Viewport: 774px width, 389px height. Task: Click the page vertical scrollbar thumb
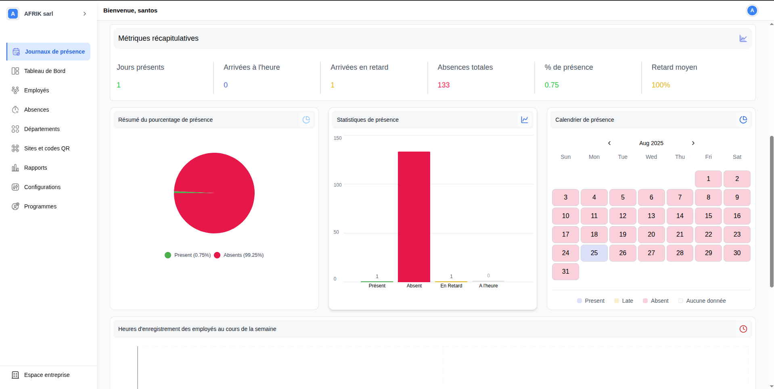coord(772,212)
